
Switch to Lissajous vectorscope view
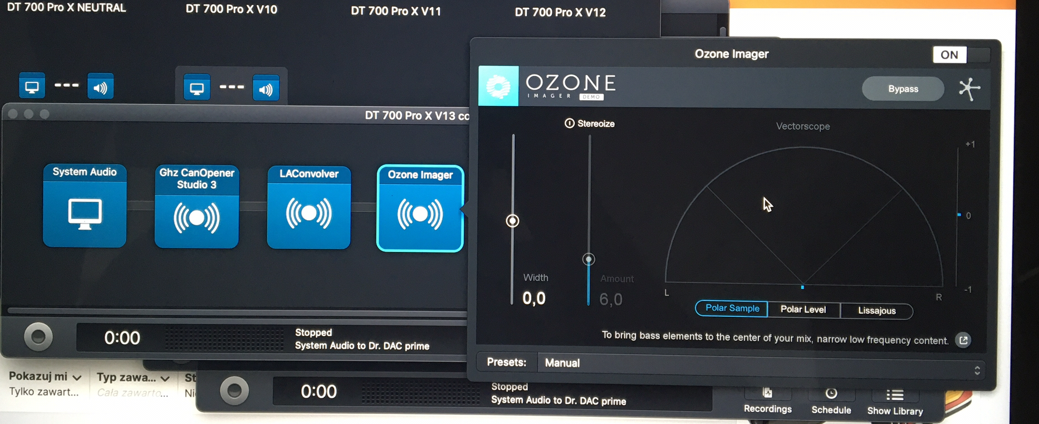[877, 311]
